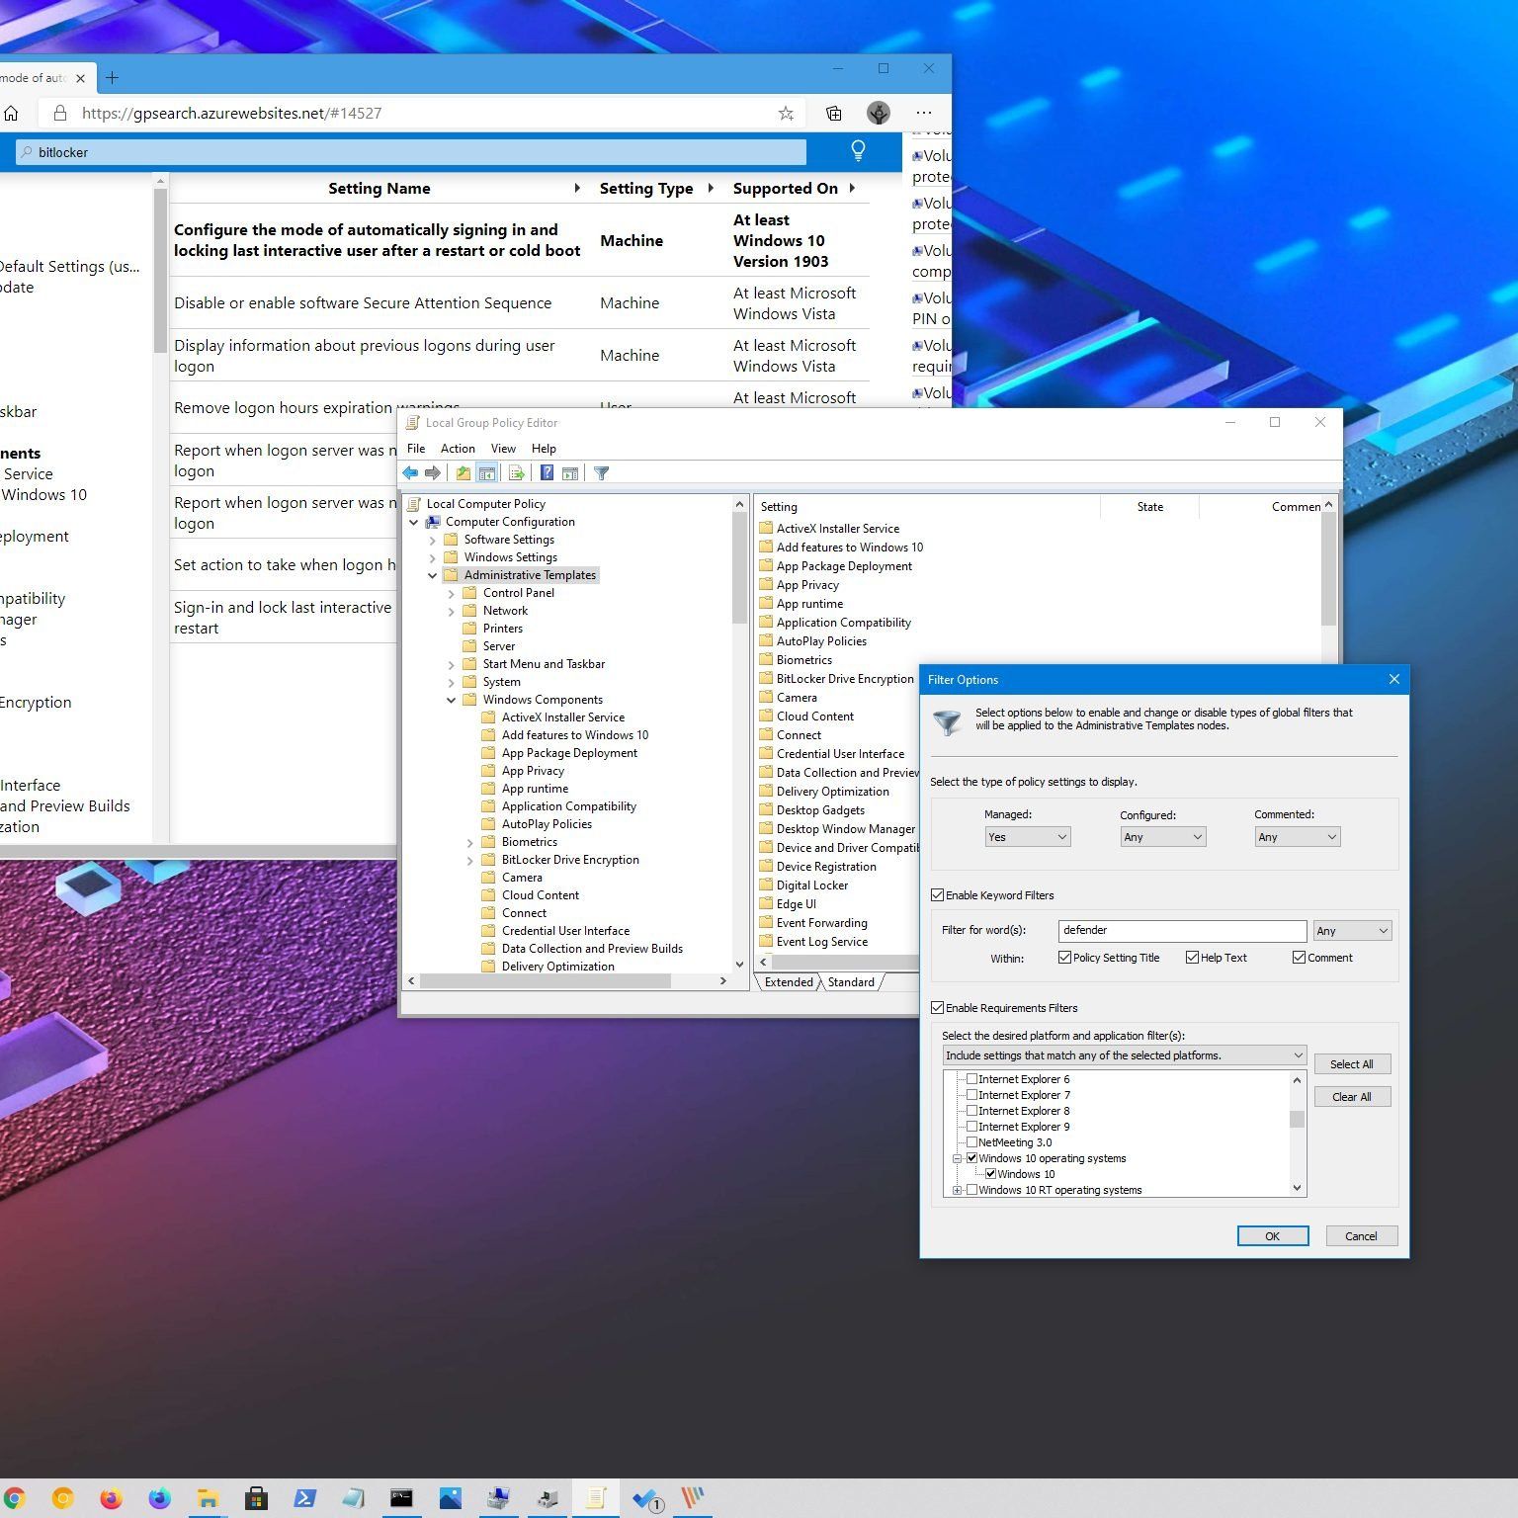Open the Action menu

click(x=457, y=449)
